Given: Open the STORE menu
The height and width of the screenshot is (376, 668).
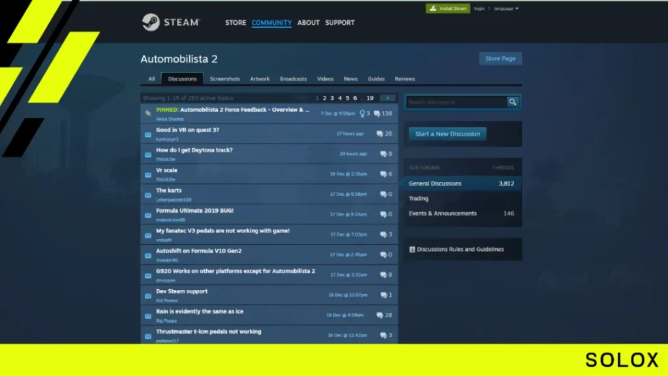Looking at the screenshot, I should (x=235, y=23).
